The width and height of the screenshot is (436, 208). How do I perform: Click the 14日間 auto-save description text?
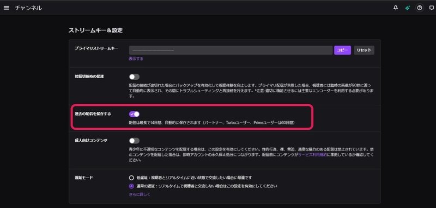point(211,122)
